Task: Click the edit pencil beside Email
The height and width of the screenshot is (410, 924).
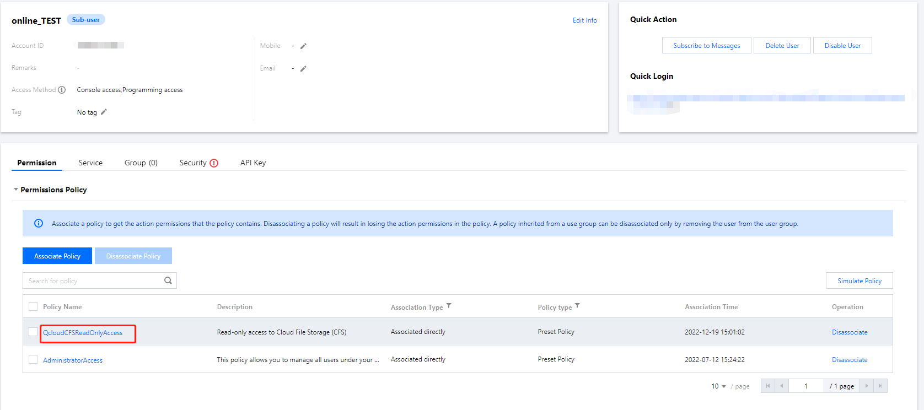Action: (303, 69)
